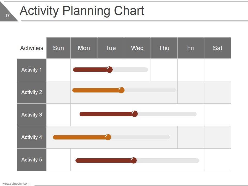Click the Activity 4 orange slider knob
The width and height of the screenshot is (248, 186).
pyautogui.click(x=108, y=137)
